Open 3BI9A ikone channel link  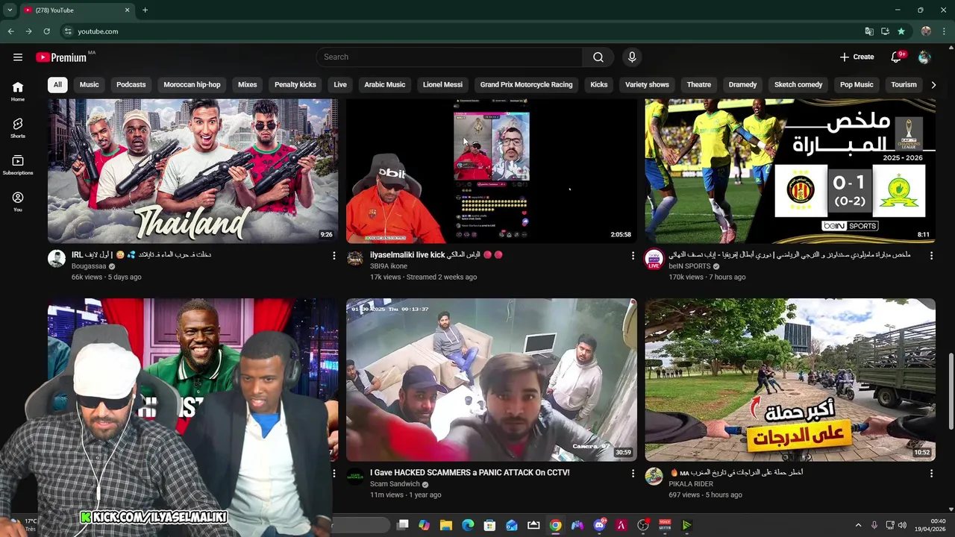(x=389, y=266)
